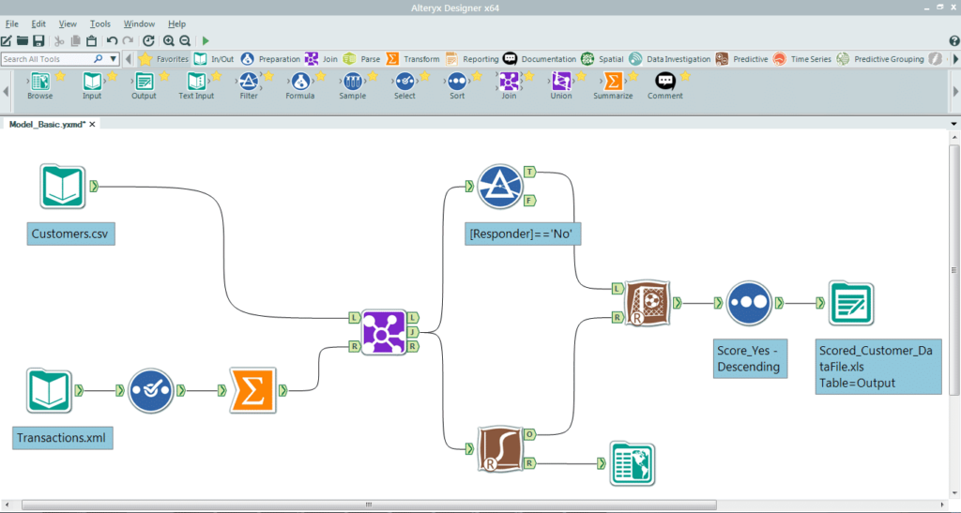Screen dimensions: 961x513
Task: Toggle the favorite star next to Comment
Action: [x=685, y=76]
